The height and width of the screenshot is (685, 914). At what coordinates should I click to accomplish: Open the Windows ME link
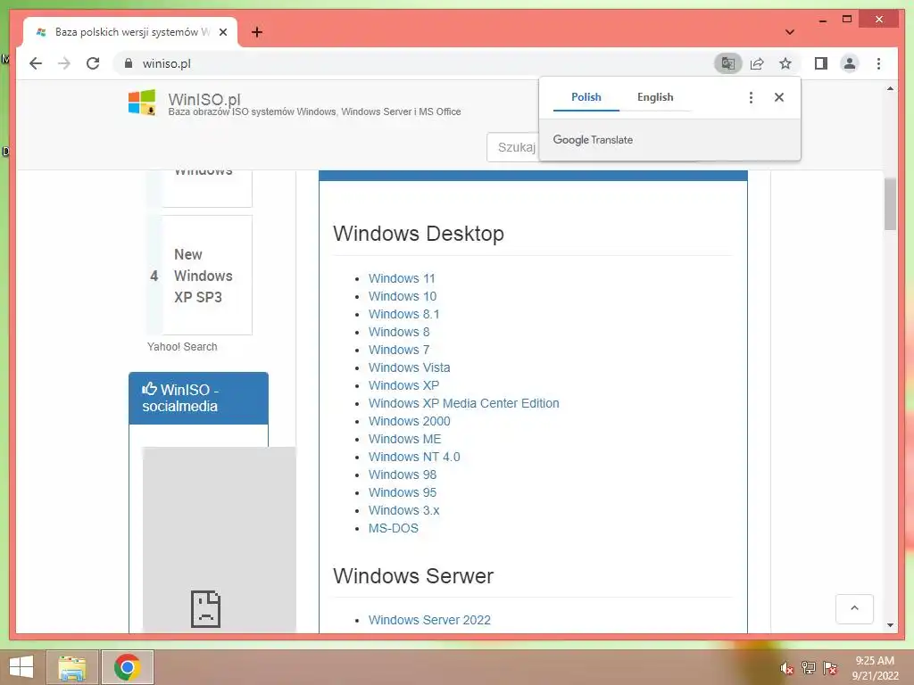pyautogui.click(x=404, y=439)
